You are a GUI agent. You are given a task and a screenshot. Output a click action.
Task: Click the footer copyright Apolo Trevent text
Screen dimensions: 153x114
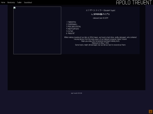pos(76,93)
